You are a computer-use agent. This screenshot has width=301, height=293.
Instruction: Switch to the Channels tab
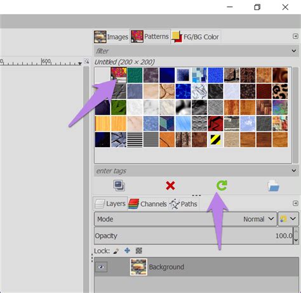pyautogui.click(x=148, y=204)
